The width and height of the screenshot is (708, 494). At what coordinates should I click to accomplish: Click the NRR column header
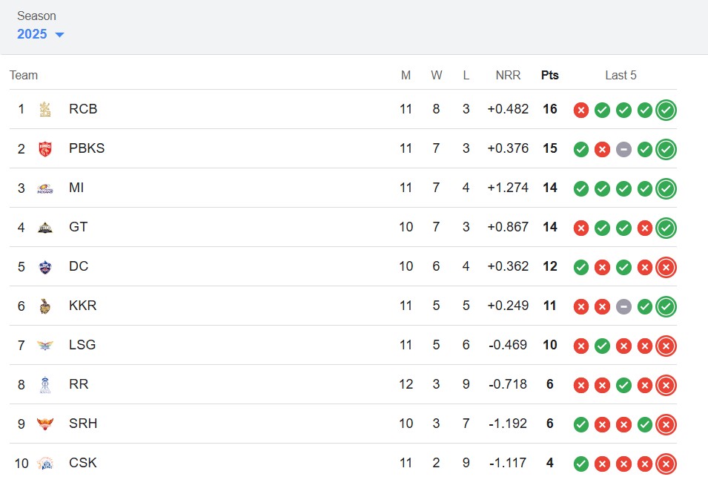click(x=508, y=75)
